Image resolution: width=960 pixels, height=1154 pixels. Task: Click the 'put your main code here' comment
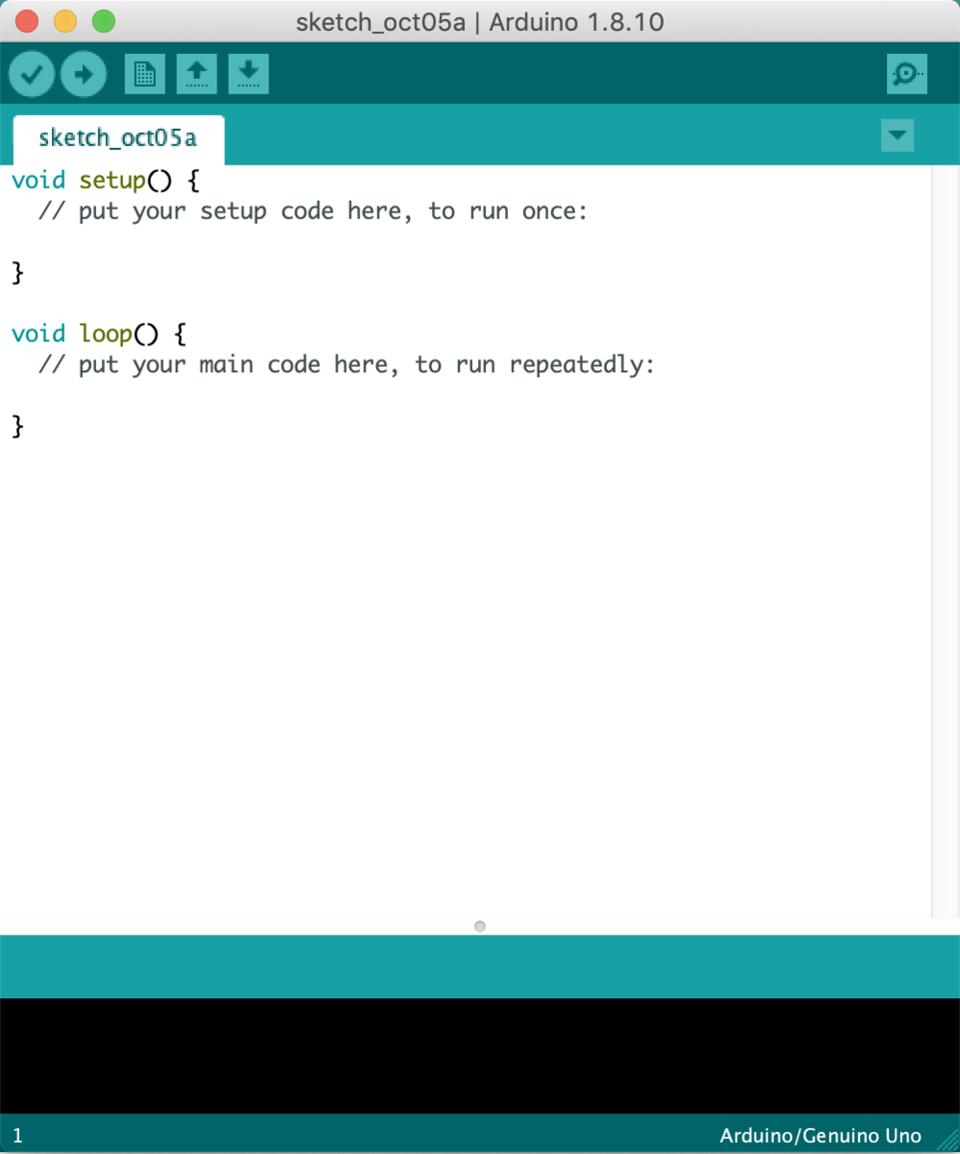pos(346,365)
